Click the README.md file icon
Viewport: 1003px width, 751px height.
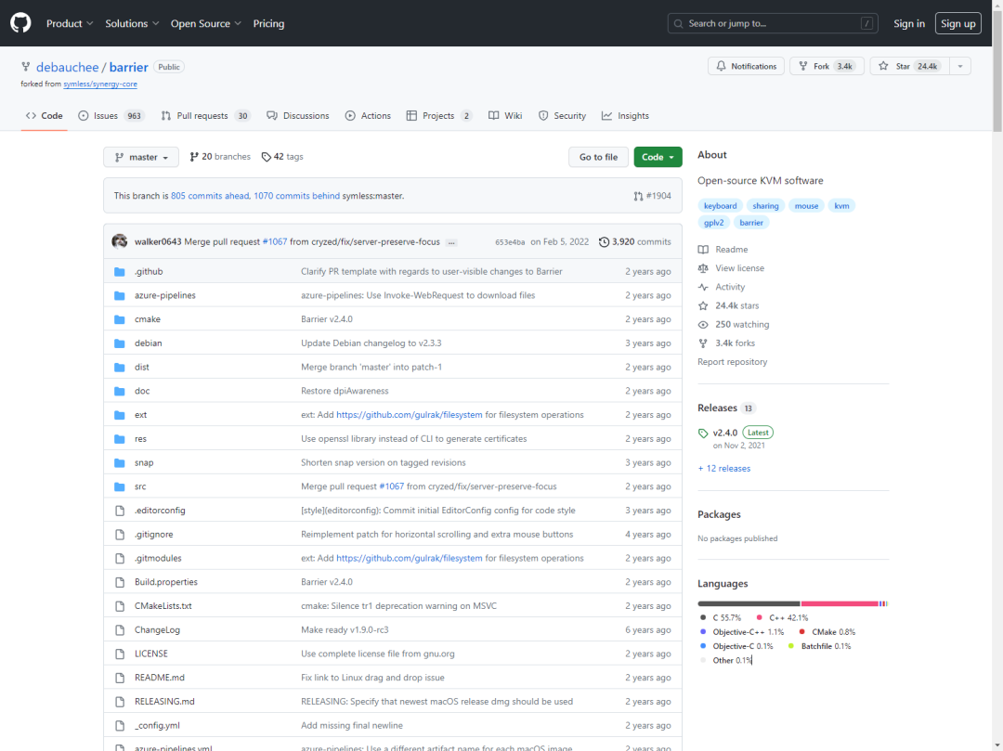[x=120, y=678]
